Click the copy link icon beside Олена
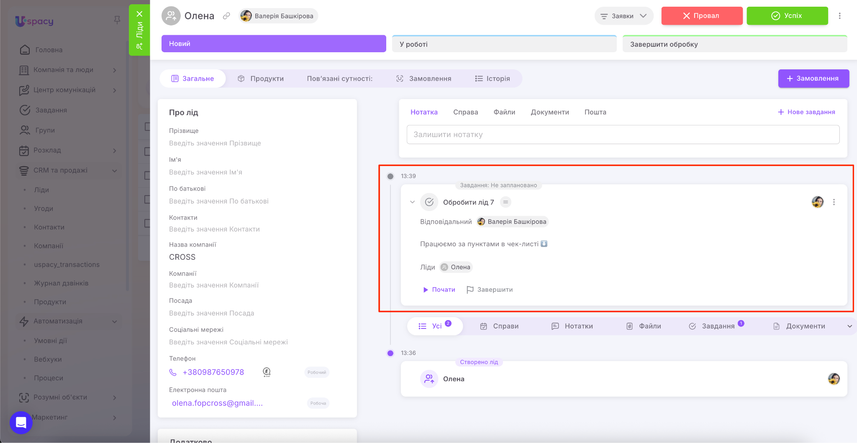 point(226,16)
